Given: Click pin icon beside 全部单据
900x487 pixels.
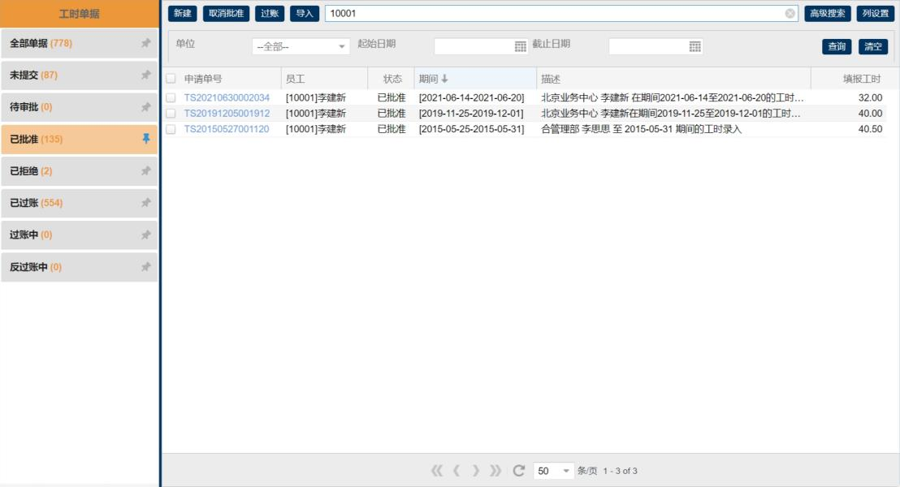Looking at the screenshot, I should (x=146, y=44).
